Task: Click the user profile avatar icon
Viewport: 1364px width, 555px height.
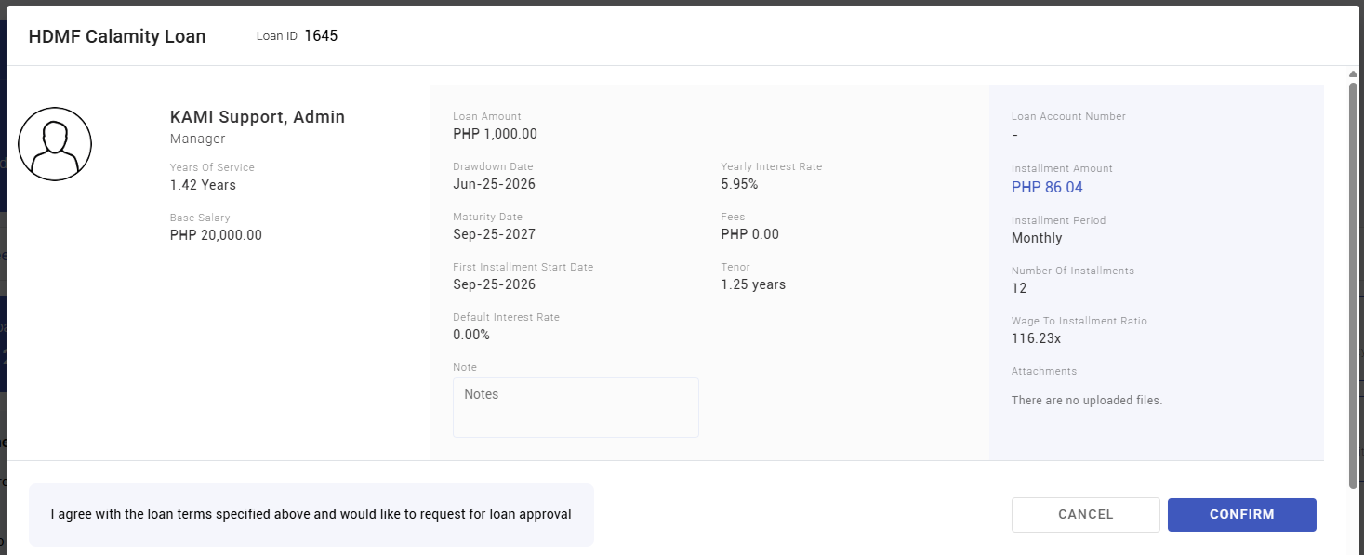Action: (x=55, y=144)
